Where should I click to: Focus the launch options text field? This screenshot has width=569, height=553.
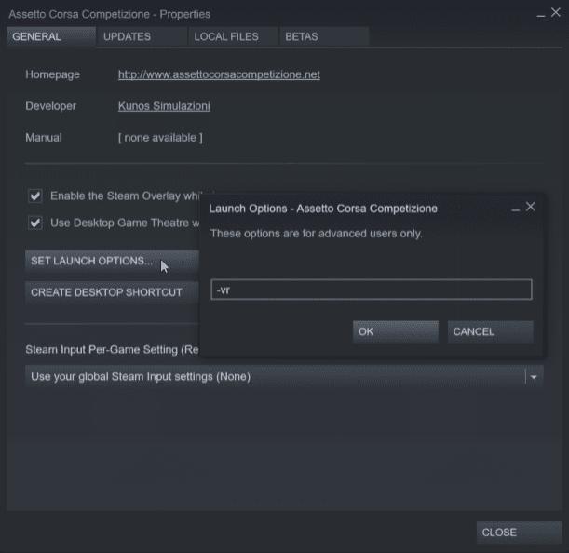[x=372, y=290]
